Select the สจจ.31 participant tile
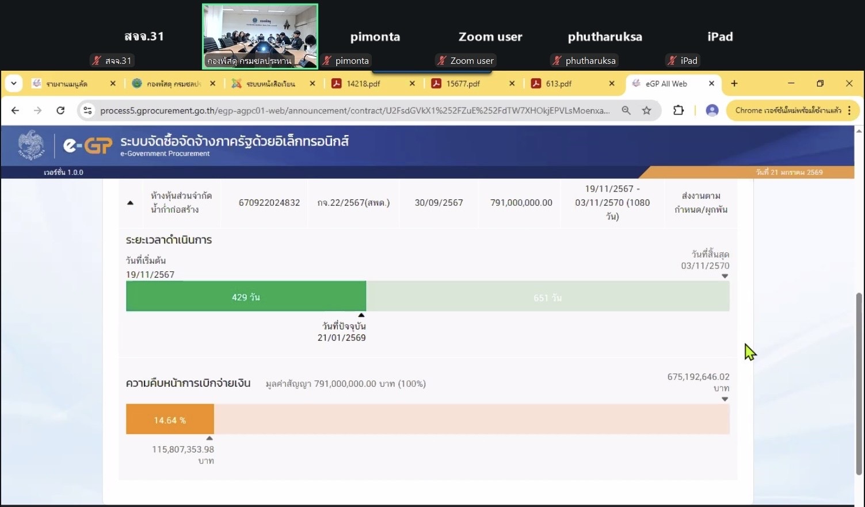Screen dimensions: 865x507 tap(144, 37)
